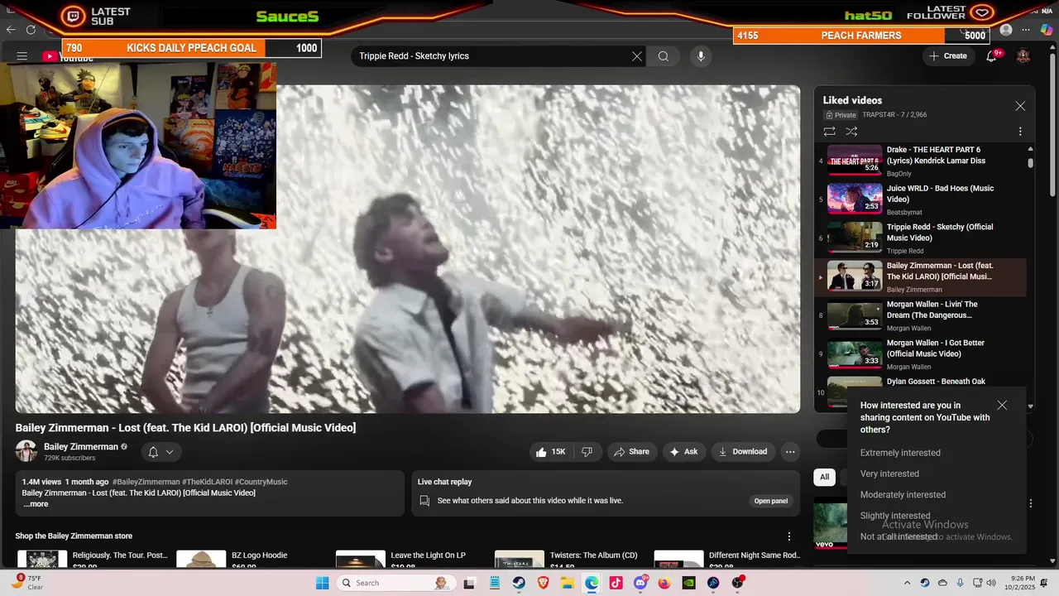The width and height of the screenshot is (1059, 596).
Task: Open the YouTube guide hamburger menu
Action: pos(22,56)
